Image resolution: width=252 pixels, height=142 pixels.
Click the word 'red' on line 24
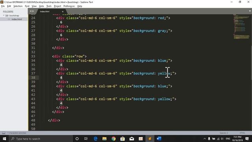[161, 18]
